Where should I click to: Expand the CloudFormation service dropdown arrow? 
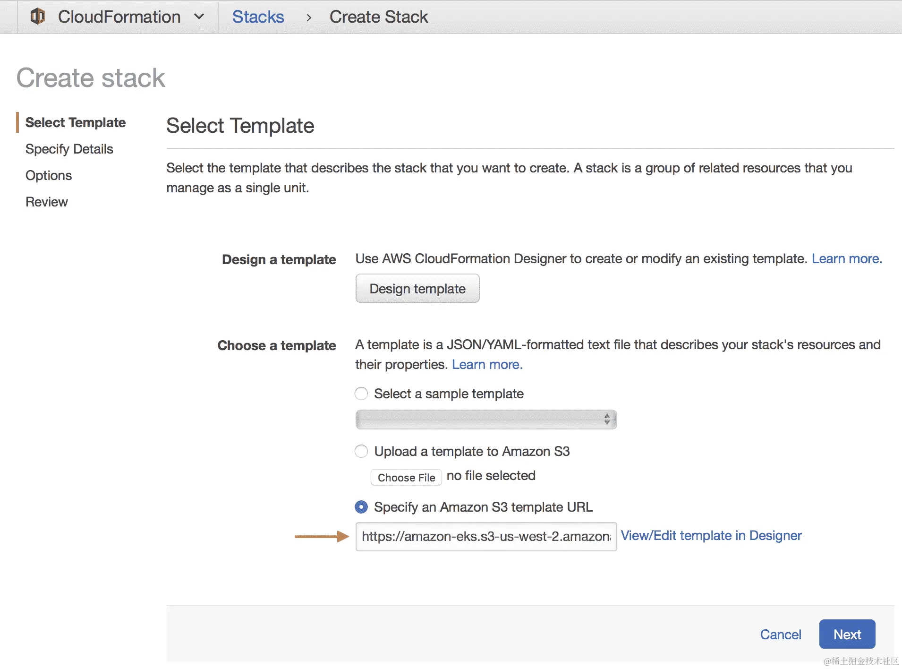pos(199,17)
